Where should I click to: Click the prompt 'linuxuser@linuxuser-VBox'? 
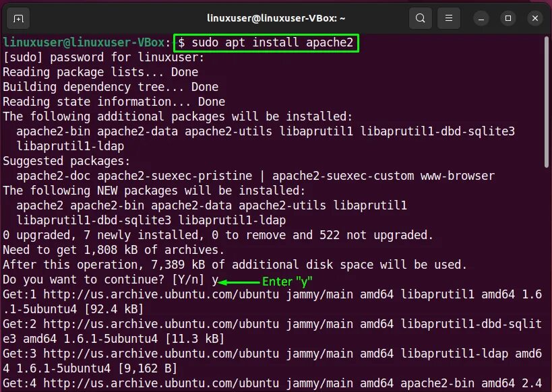tap(84, 42)
